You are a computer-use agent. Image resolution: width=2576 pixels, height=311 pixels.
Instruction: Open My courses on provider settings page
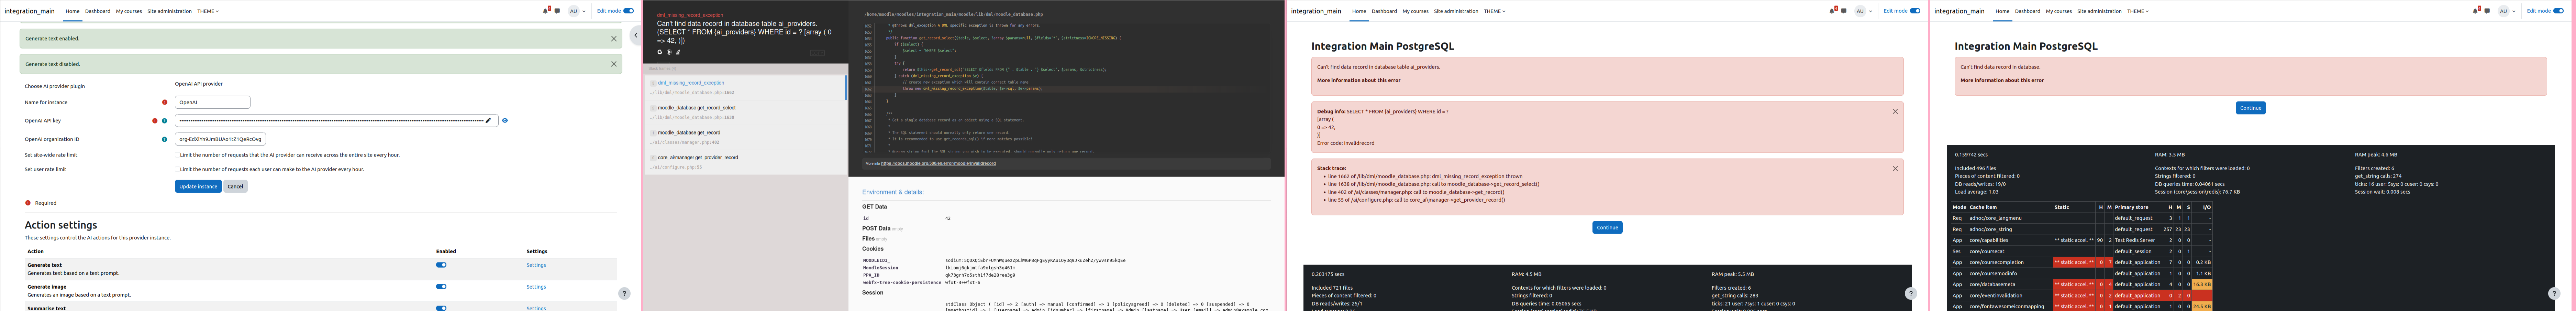click(129, 11)
